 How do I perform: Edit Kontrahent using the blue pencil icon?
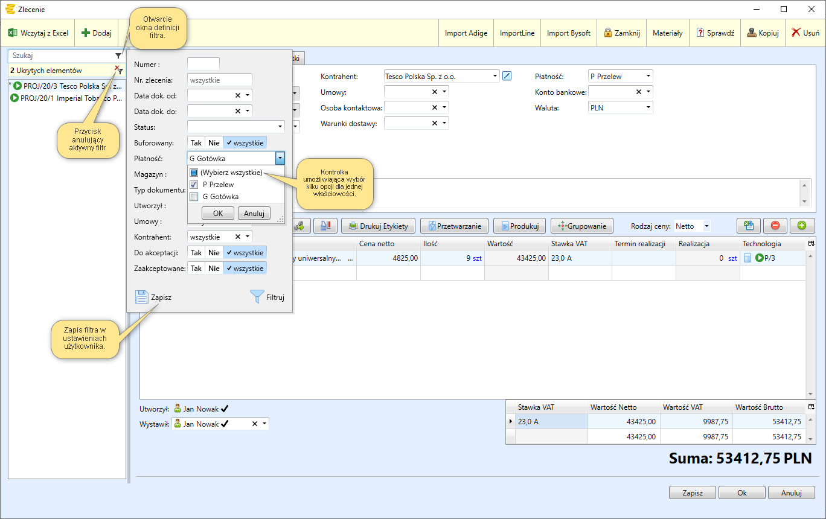click(x=507, y=76)
